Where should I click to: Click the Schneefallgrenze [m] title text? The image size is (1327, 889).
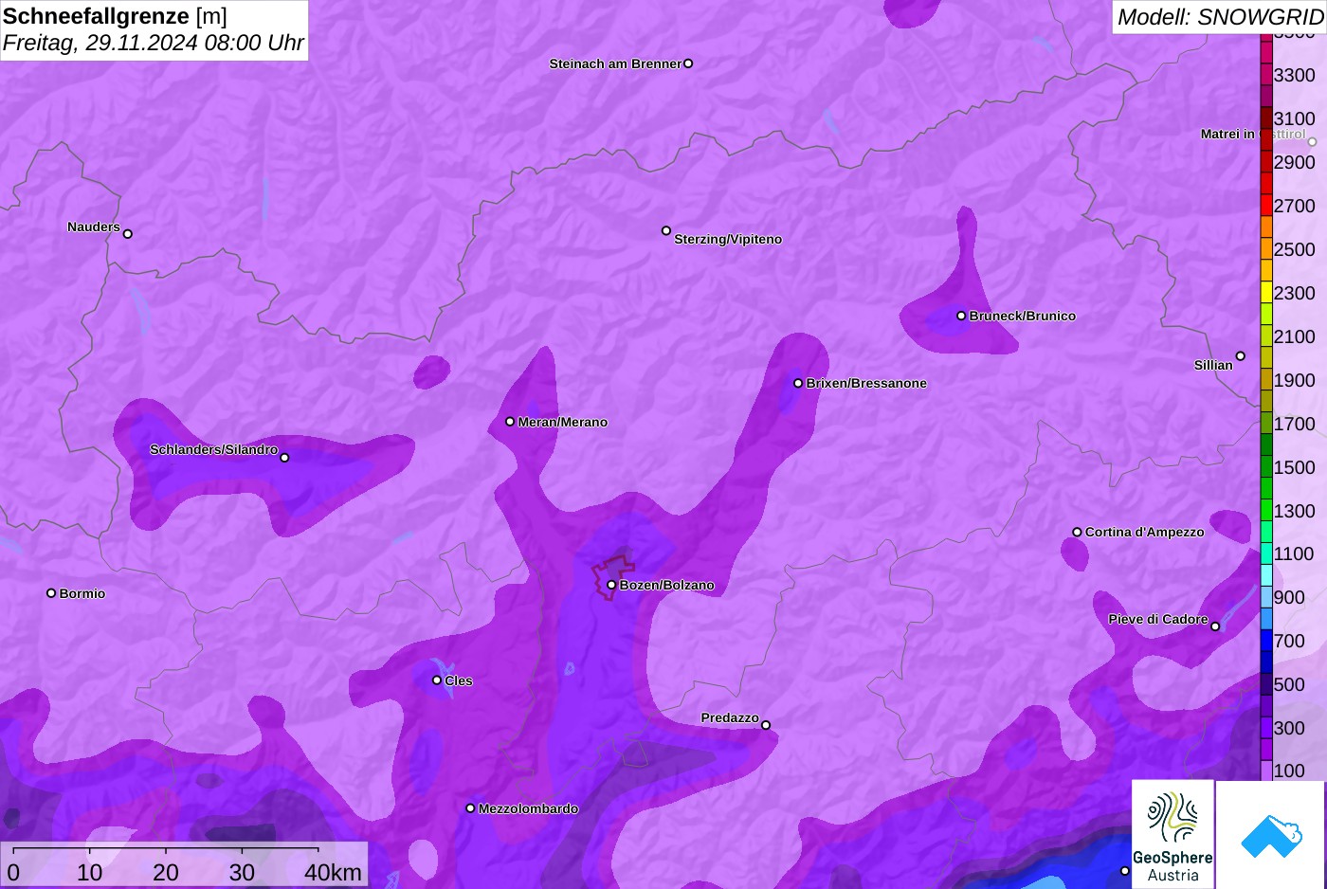pyautogui.click(x=115, y=16)
